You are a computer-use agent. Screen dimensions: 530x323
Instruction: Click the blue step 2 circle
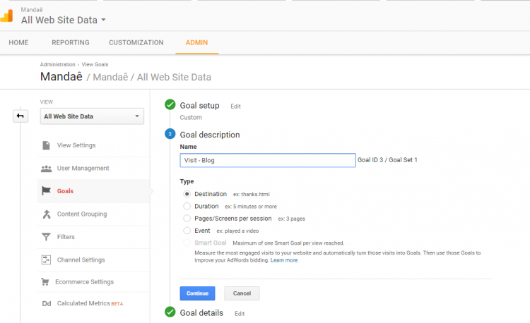(170, 134)
